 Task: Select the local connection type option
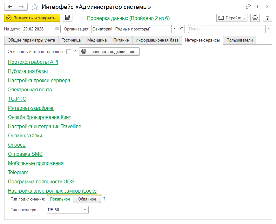[60, 199]
